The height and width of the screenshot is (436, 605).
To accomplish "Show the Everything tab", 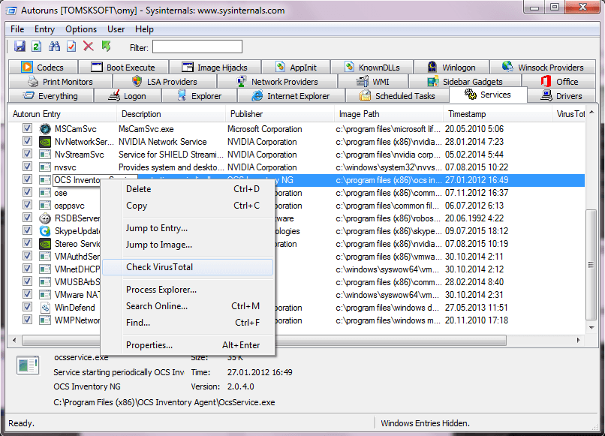I will (51, 96).
